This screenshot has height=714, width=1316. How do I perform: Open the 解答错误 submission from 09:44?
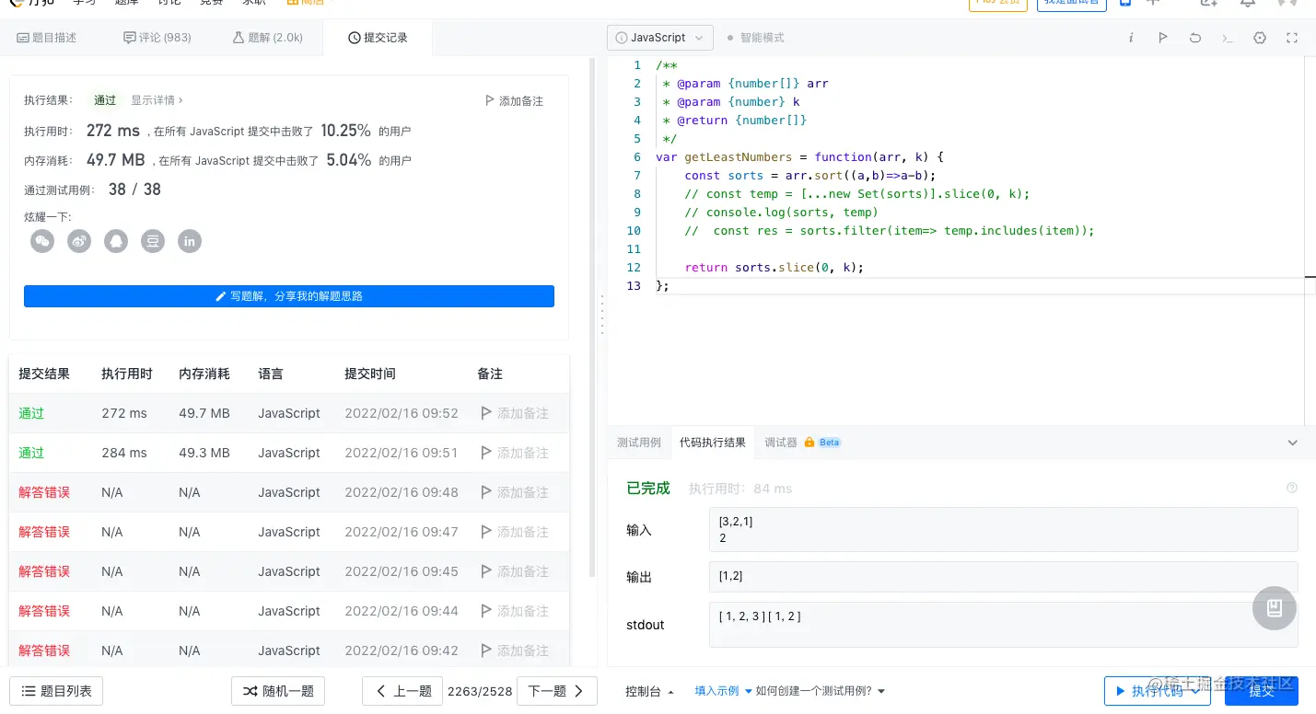point(44,611)
